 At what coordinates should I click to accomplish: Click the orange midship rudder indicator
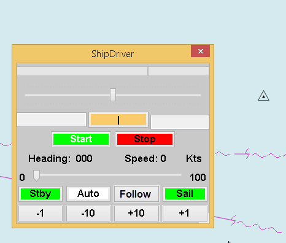118,120
